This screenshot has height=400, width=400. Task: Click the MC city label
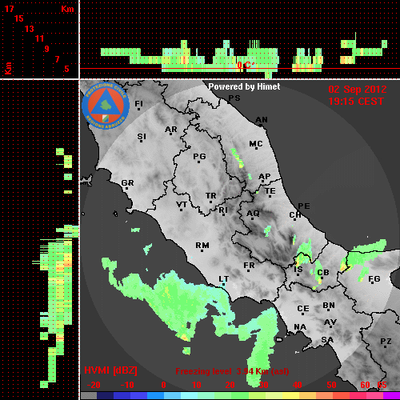(256, 144)
